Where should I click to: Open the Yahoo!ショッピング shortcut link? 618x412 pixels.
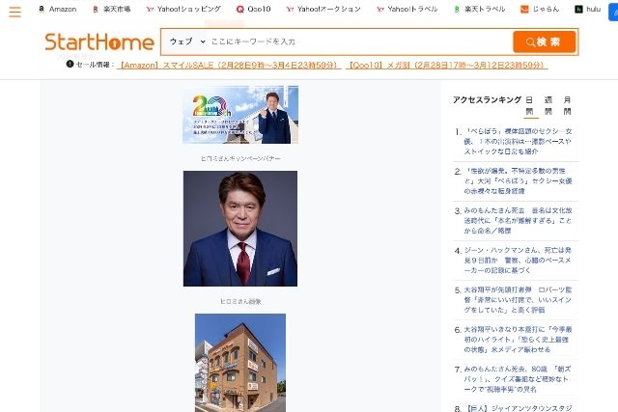point(183,9)
